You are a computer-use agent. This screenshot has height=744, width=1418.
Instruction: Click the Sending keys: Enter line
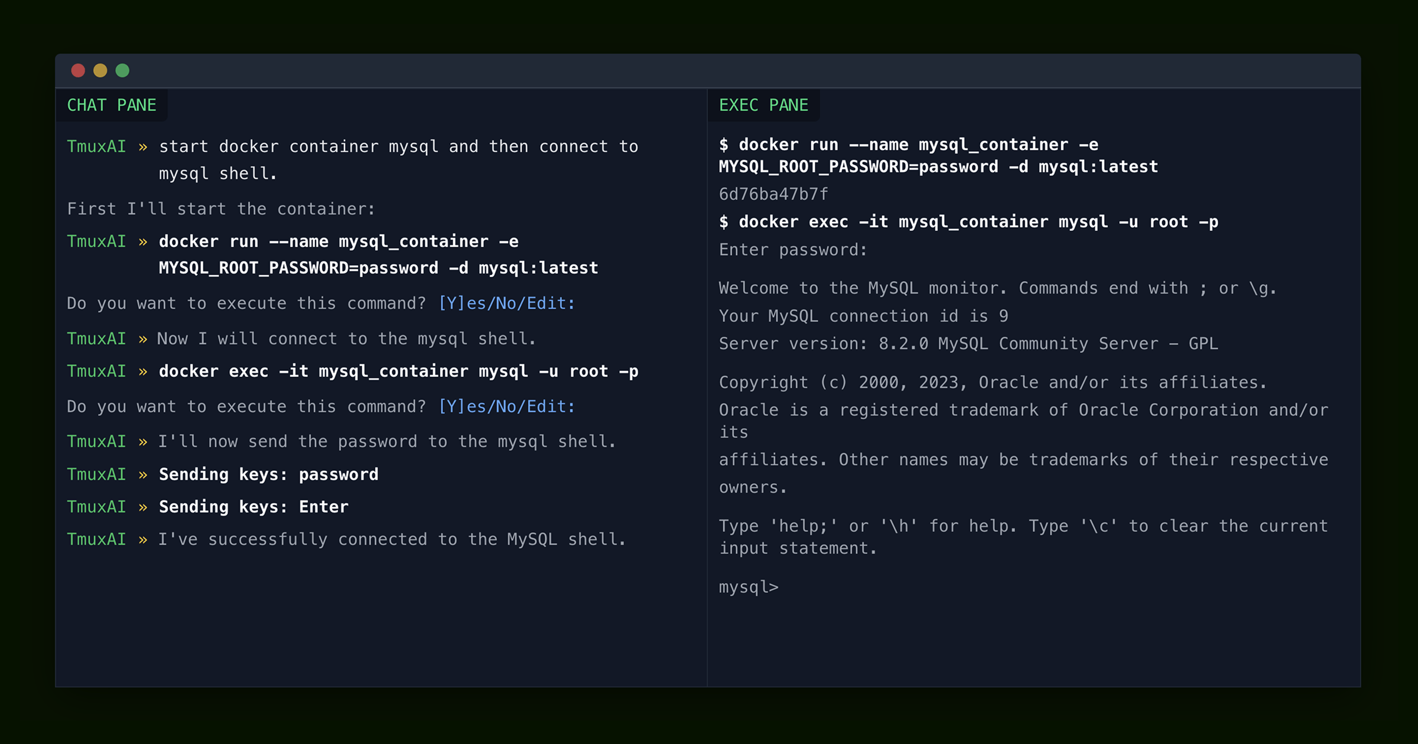(x=253, y=507)
